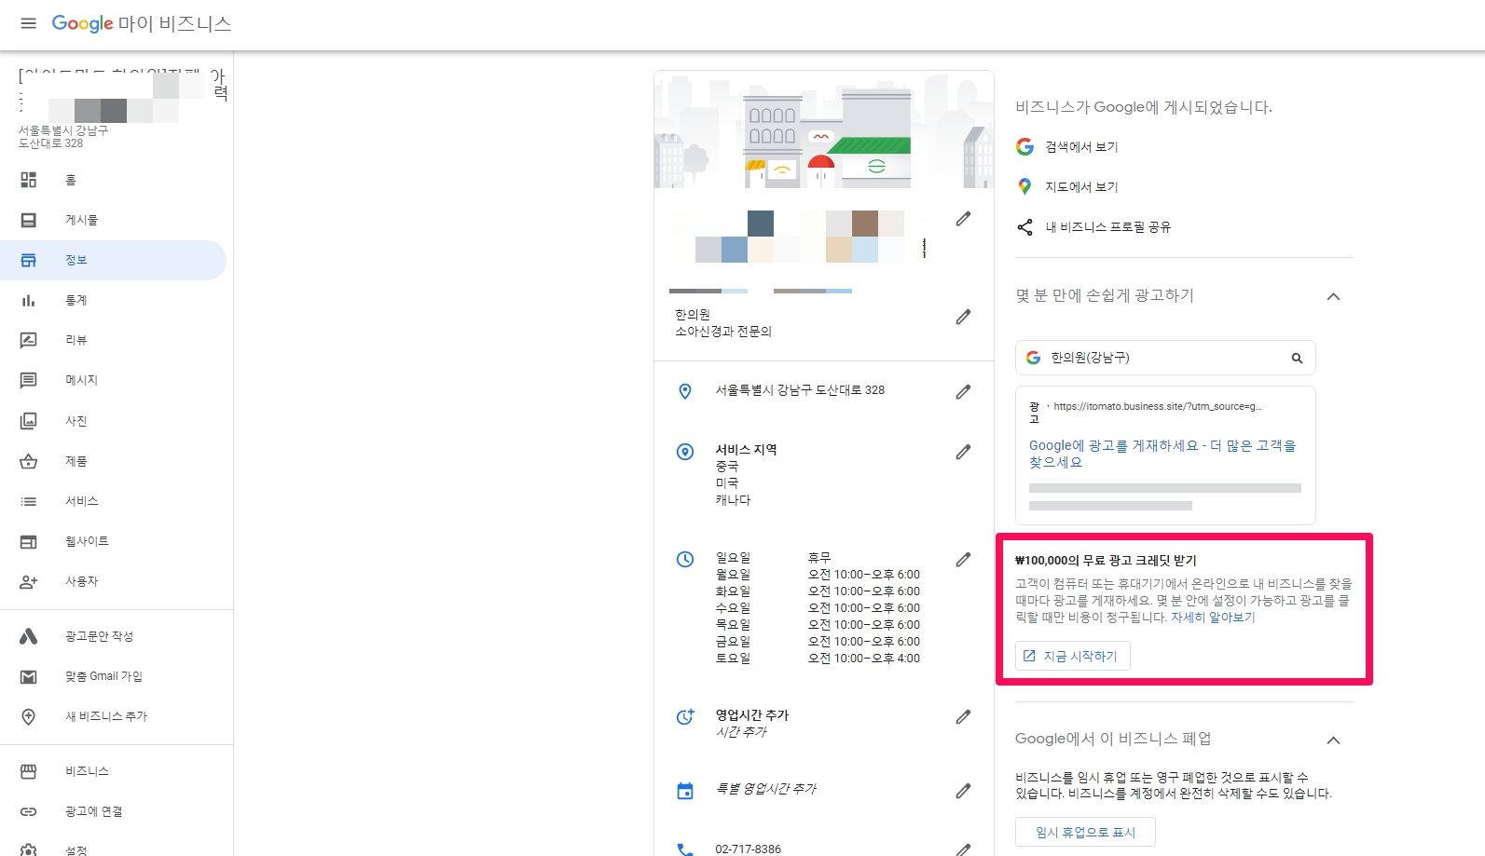Select 사진 from the left navigation
The width and height of the screenshot is (1485, 856).
[76, 421]
